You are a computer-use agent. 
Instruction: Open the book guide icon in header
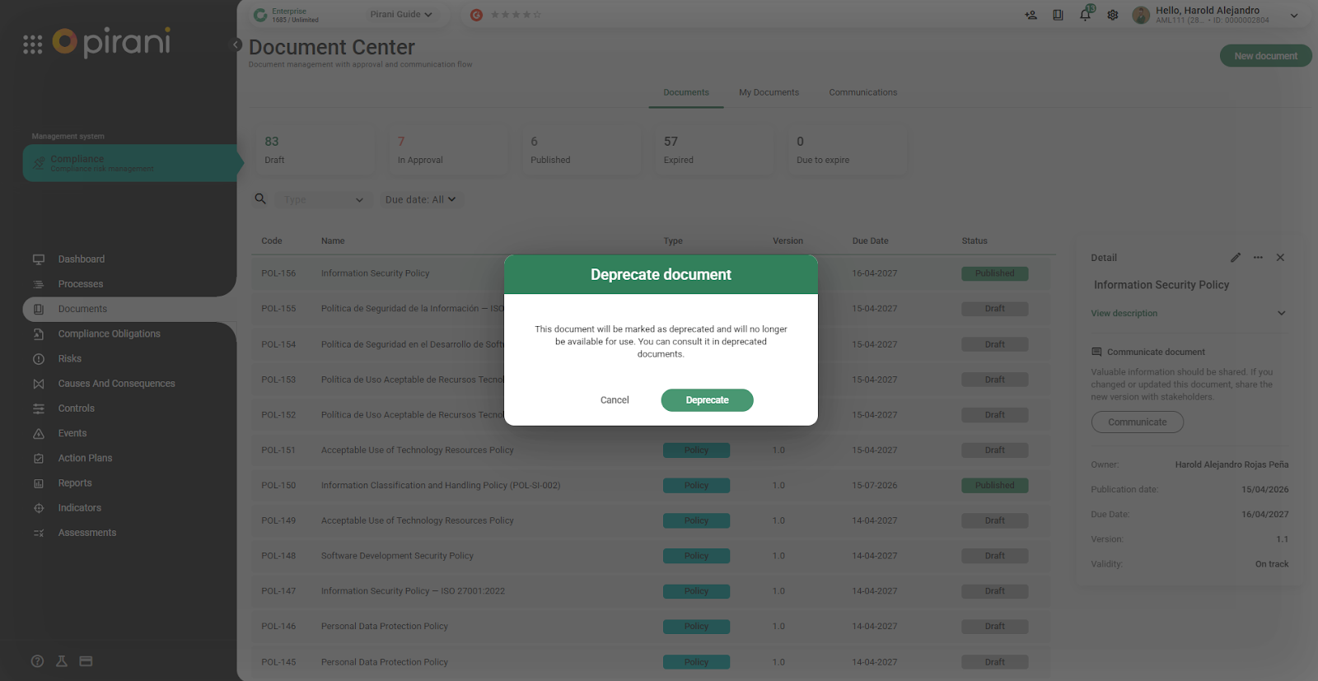point(1058,15)
